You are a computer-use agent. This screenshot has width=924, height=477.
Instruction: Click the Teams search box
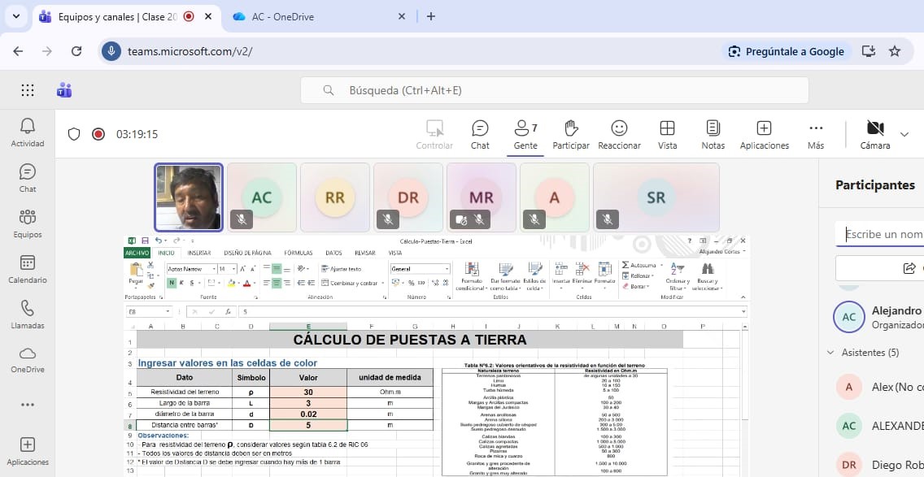pos(553,90)
